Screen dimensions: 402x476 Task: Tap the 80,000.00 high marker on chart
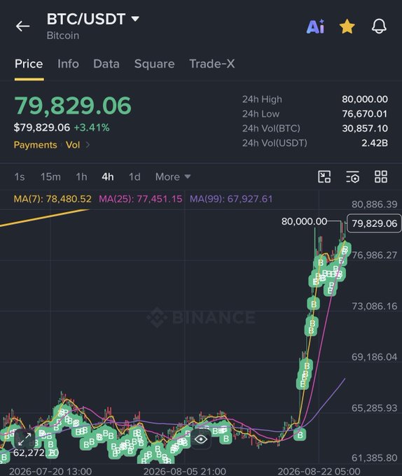[x=304, y=221]
